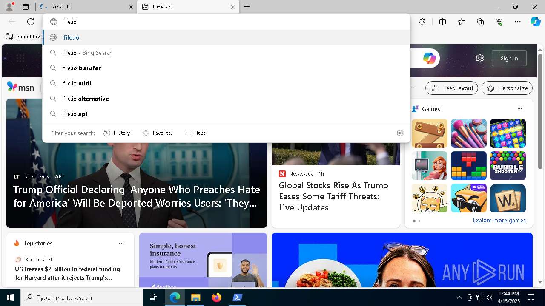Click the Sign in button
The image size is (545, 306).
pos(509,58)
